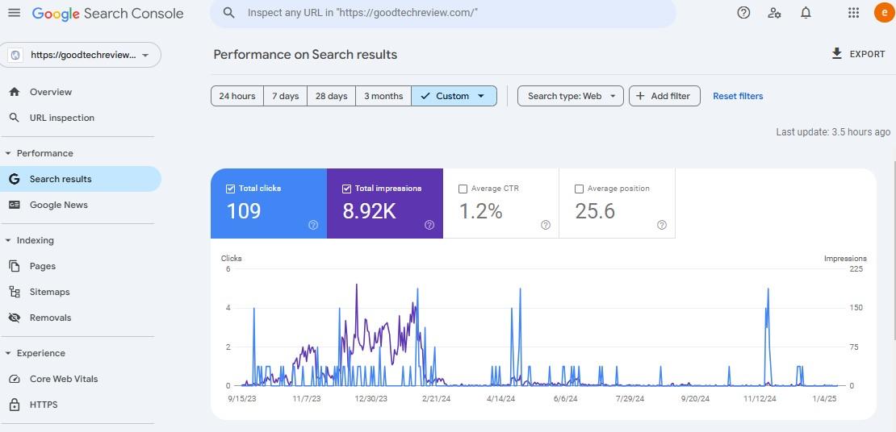Click help icon on Total impressions card
Viewport: 896px width, 432px height.
[x=429, y=225]
